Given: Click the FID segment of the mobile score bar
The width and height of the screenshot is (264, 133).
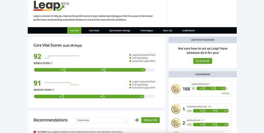Looking at the screenshot, I should point(85,70).
